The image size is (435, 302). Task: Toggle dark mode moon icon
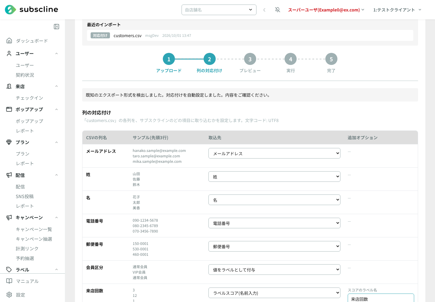tap(265, 10)
